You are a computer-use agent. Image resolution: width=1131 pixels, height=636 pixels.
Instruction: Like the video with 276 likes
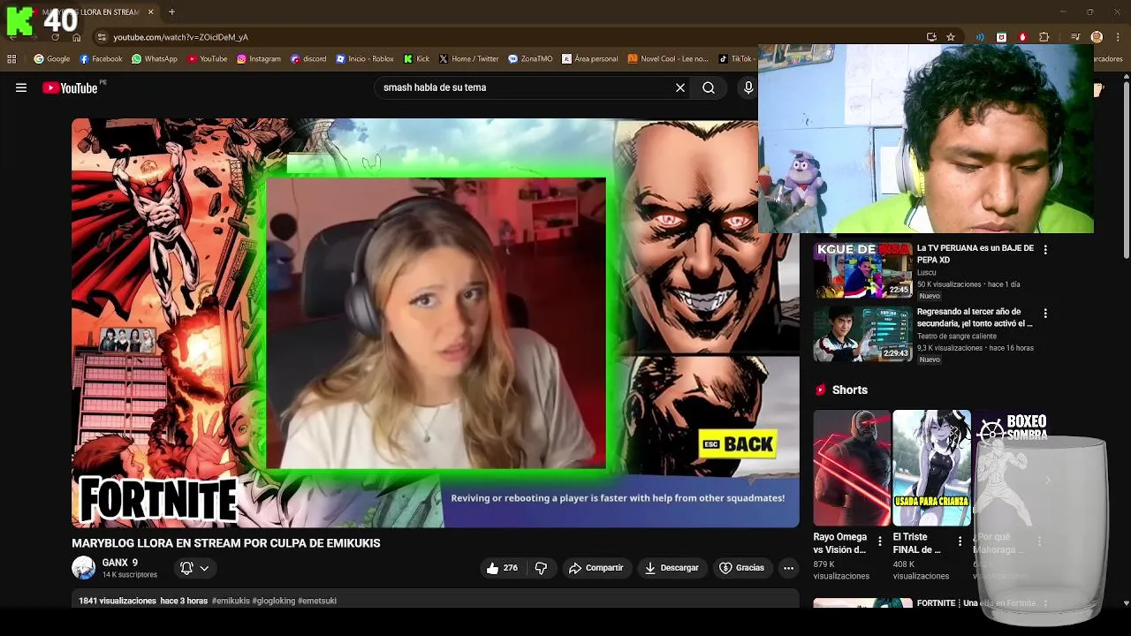coord(502,568)
